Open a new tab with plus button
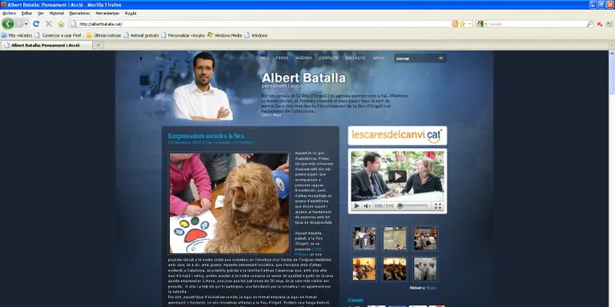Viewport: 615px width, 307px height. (98, 46)
